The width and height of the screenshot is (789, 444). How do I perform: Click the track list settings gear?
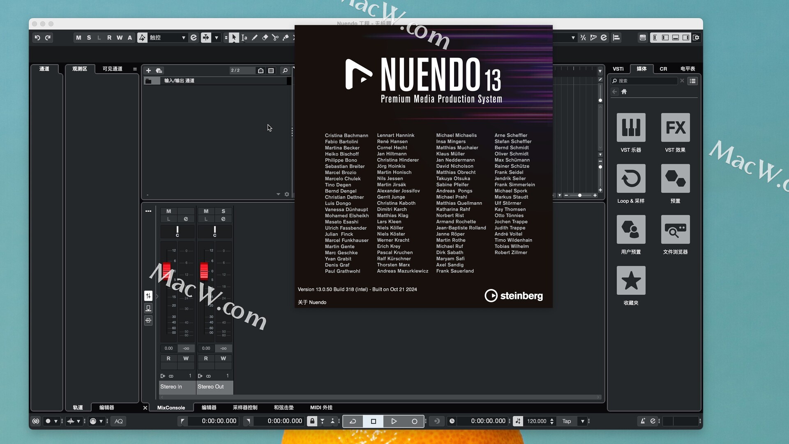click(x=287, y=194)
